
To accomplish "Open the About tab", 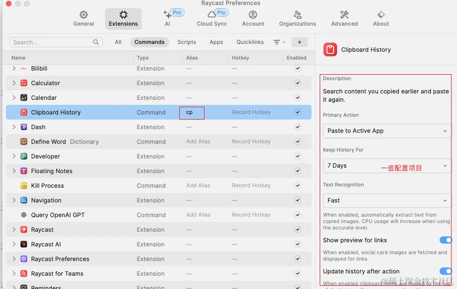I will (x=381, y=19).
